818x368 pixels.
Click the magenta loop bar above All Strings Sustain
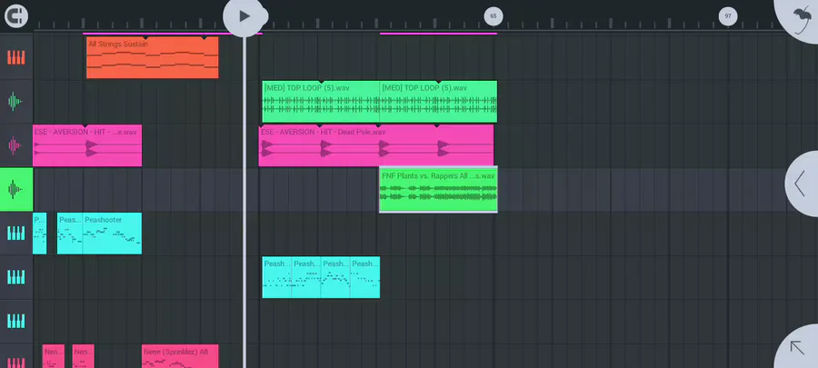tap(172, 34)
